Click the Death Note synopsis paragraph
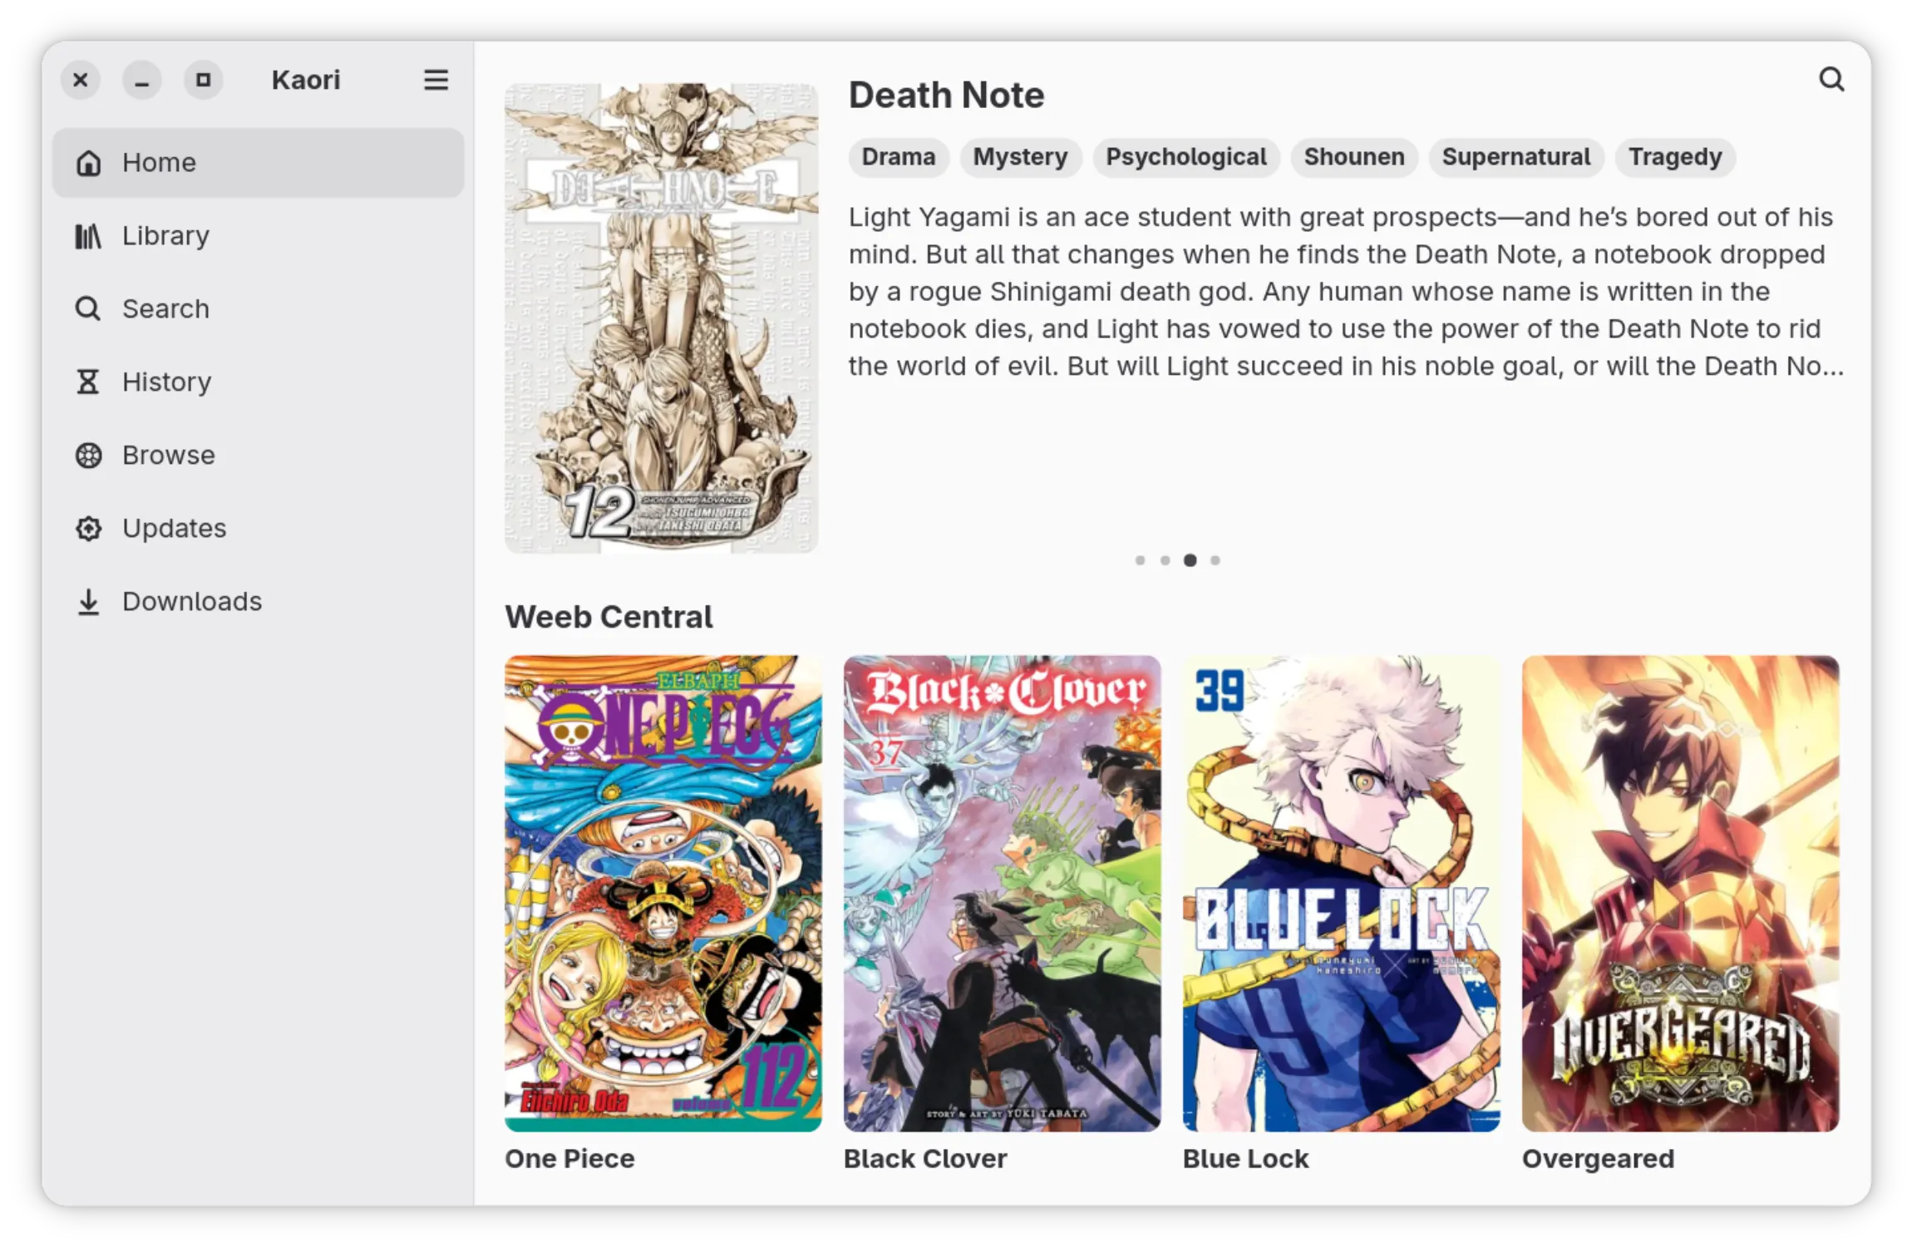Image resolution: width=1912 pixels, height=1247 pixels. point(1346,292)
